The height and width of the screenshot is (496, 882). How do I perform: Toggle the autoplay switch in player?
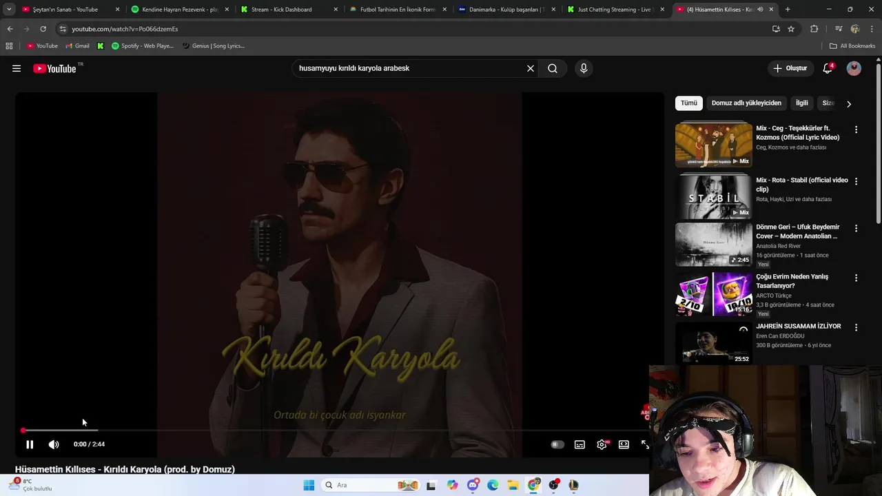click(x=557, y=444)
